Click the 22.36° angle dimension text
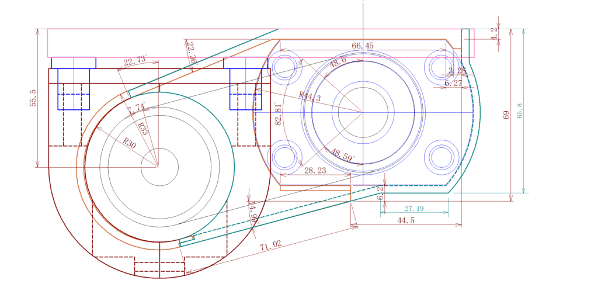This screenshot has width=598, height=287. coord(192,53)
